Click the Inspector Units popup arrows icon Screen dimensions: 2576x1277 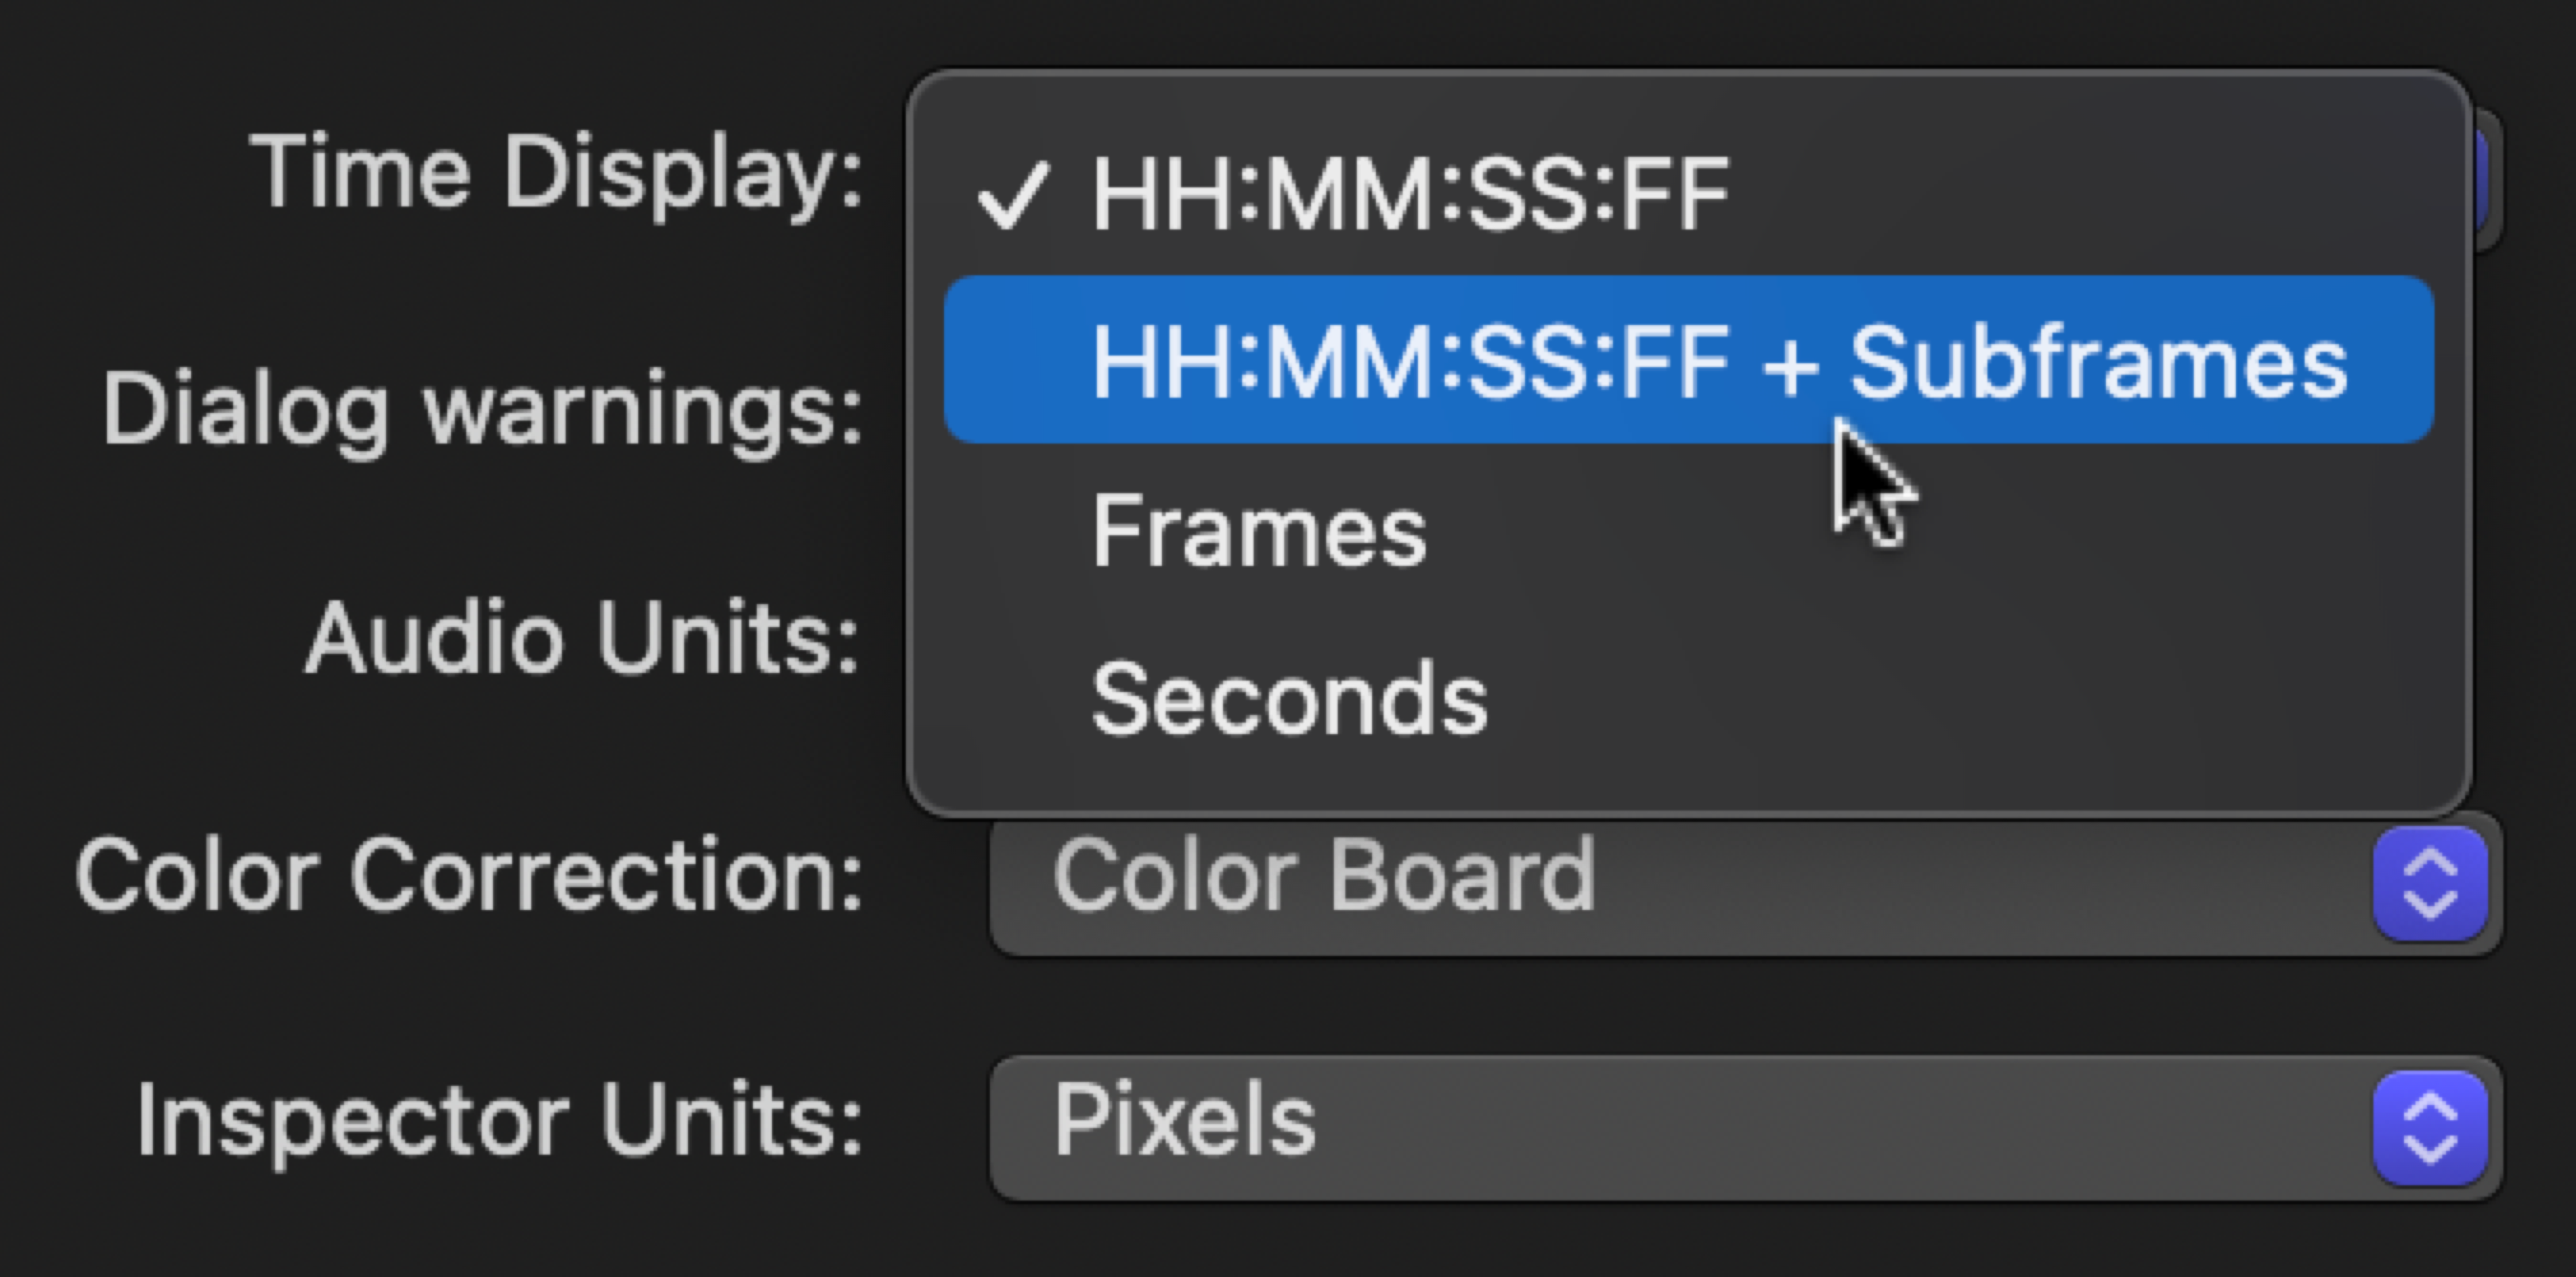coord(2429,1128)
